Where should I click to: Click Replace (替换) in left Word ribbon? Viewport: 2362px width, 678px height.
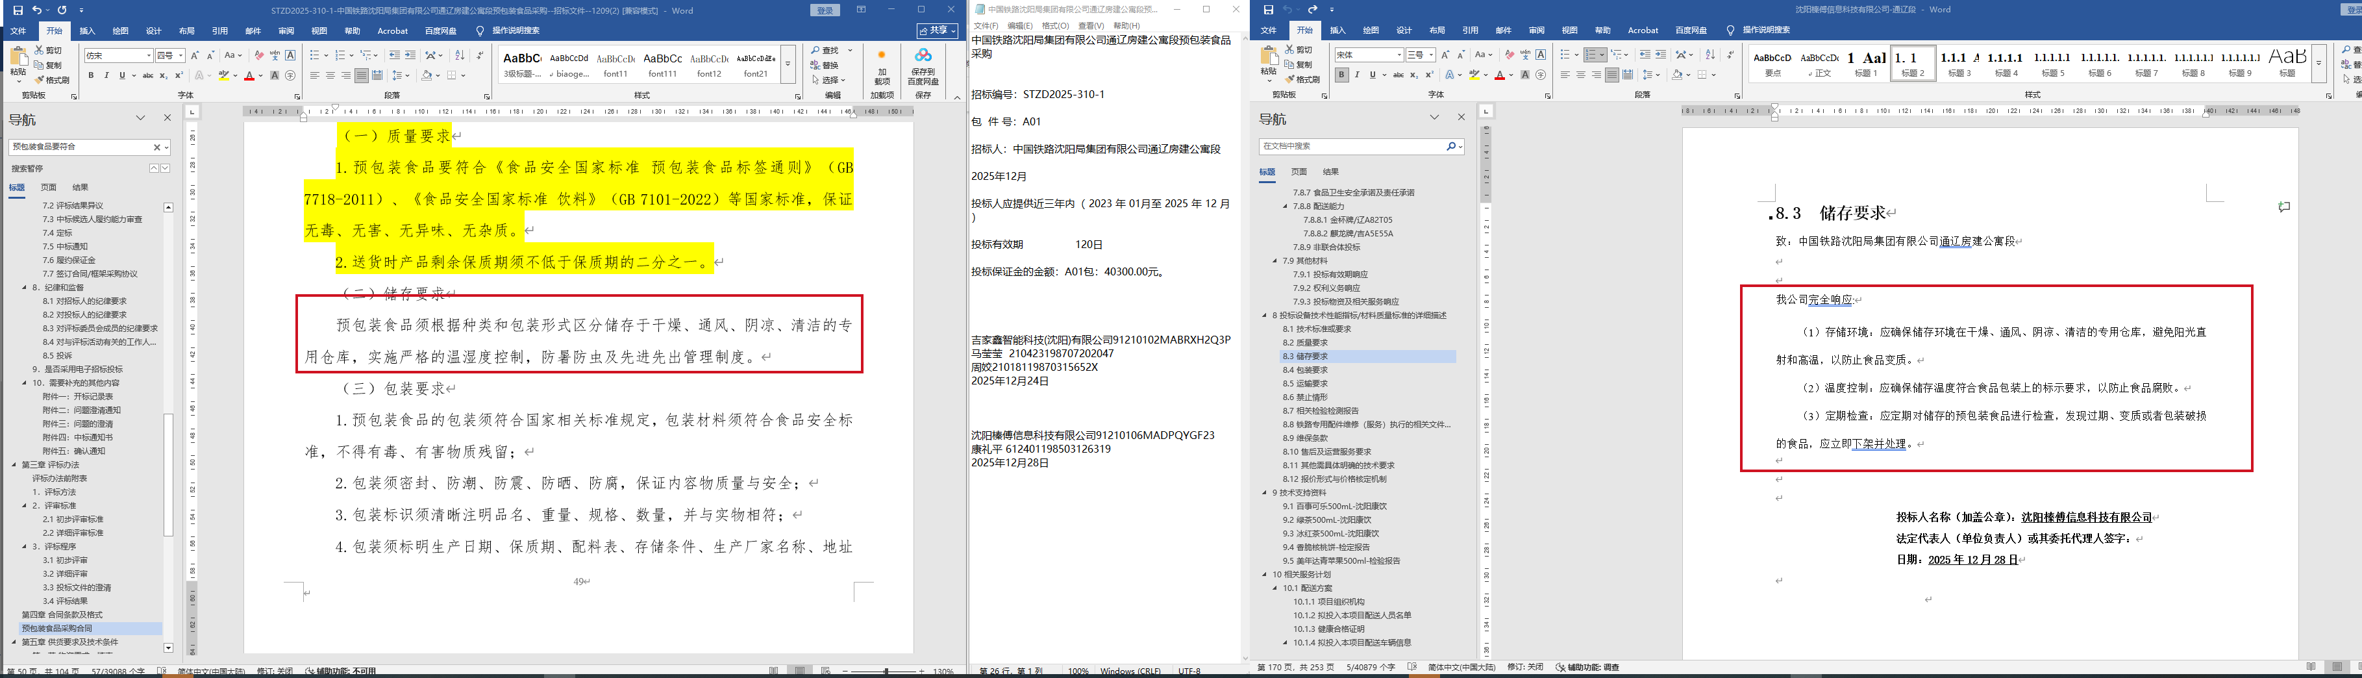pyautogui.click(x=825, y=65)
